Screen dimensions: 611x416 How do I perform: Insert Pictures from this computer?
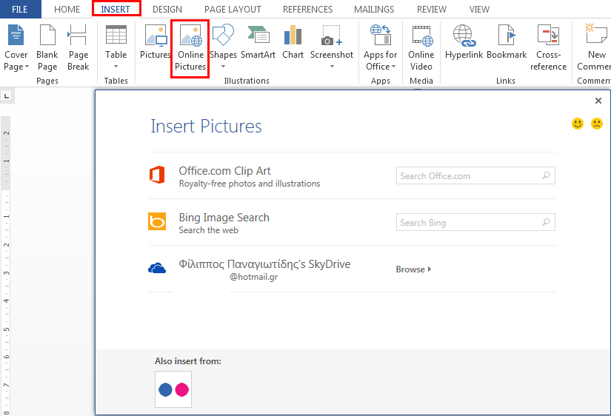[x=155, y=42]
